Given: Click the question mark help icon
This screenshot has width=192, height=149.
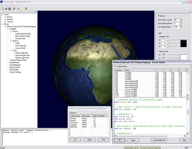Looking at the screenshot, I should (x=26, y=9).
